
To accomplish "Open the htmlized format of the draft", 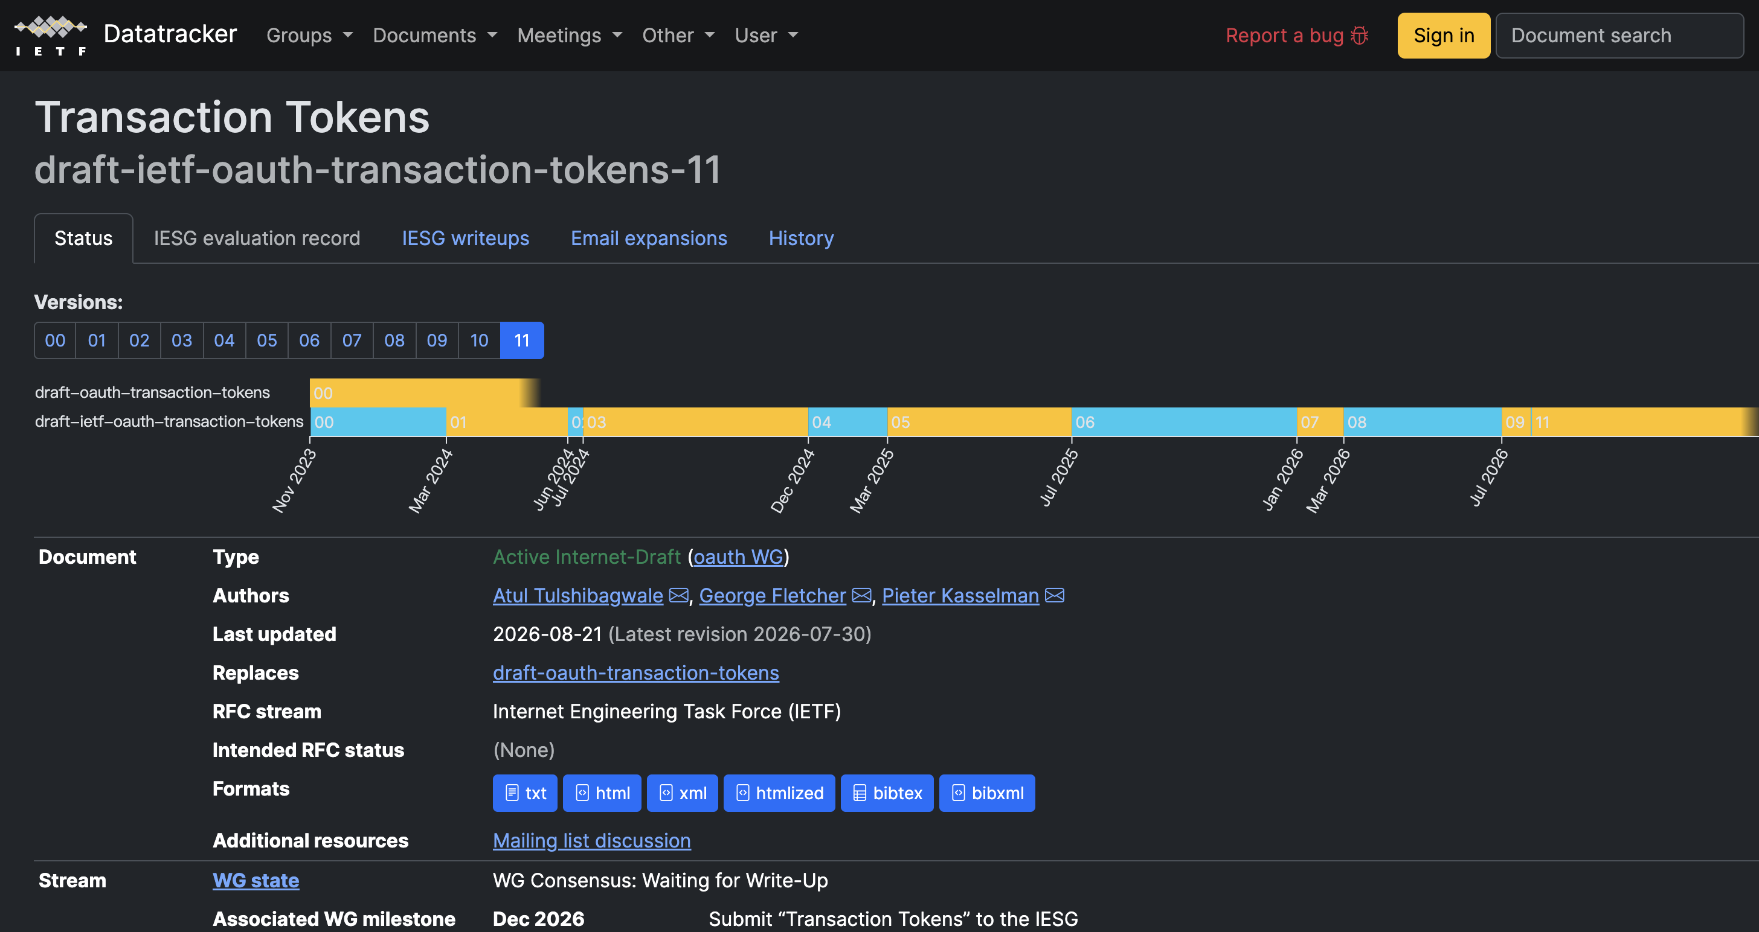I will click(x=779, y=793).
